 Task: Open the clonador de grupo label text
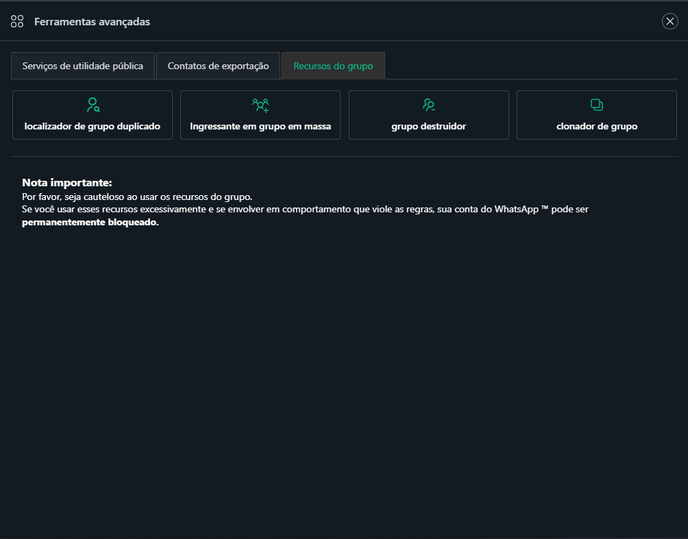(597, 126)
